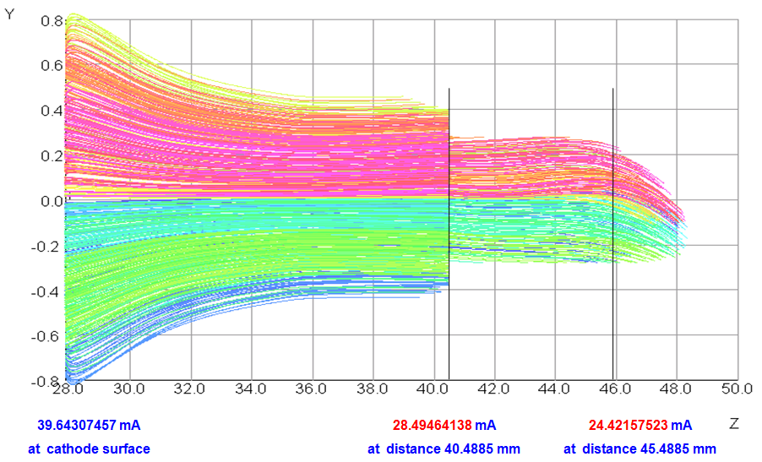
Task: Select the 28.49464138 mA current reading
Action: pyautogui.click(x=433, y=424)
